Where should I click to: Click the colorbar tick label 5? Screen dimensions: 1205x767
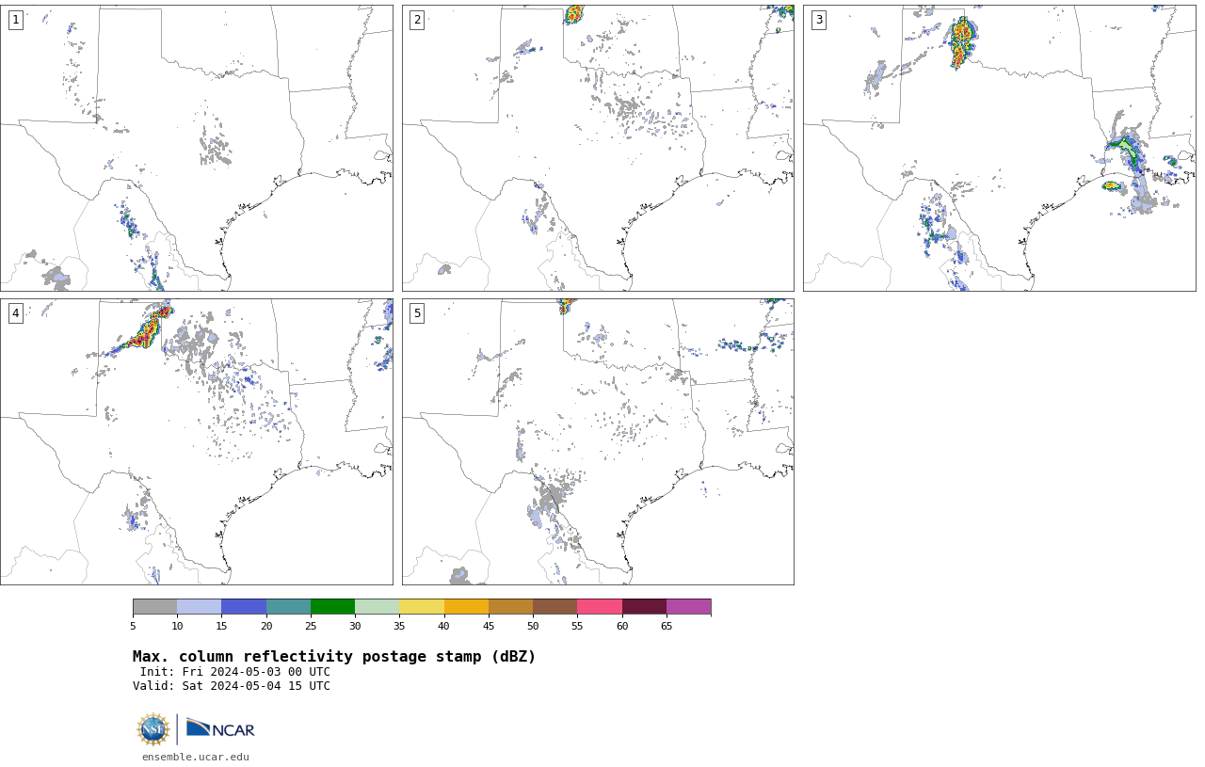pos(133,626)
